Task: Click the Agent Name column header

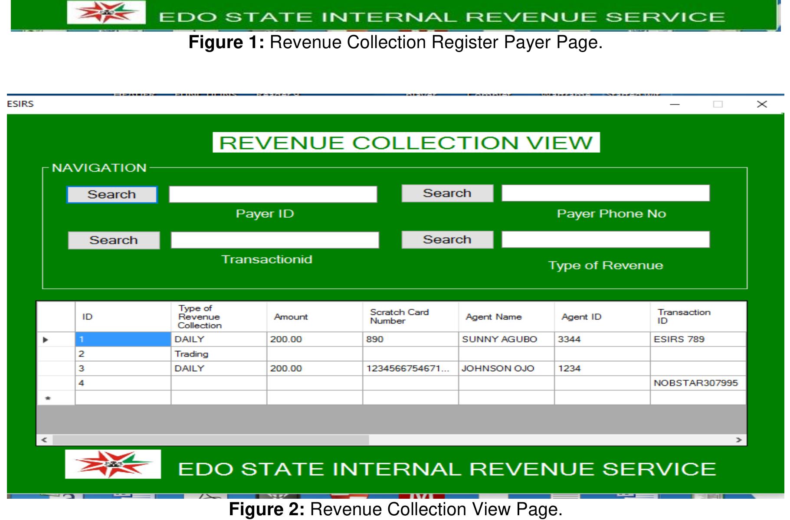Action: point(507,317)
